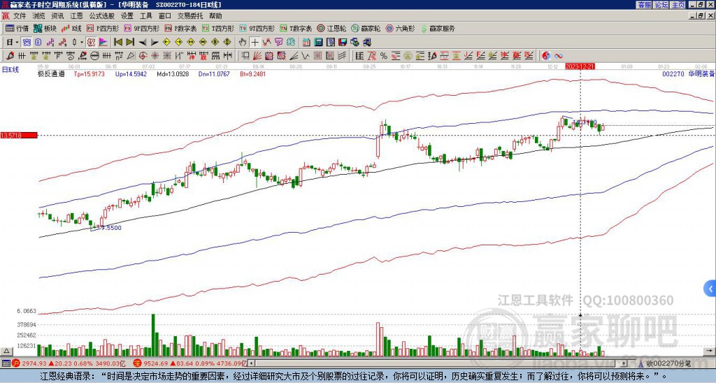Click the 客服 customer service button
Viewport: 716px width, 383px height.
click(x=644, y=5)
